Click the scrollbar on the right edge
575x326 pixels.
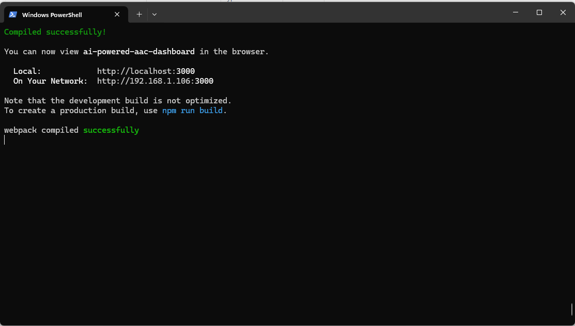[x=571, y=309]
